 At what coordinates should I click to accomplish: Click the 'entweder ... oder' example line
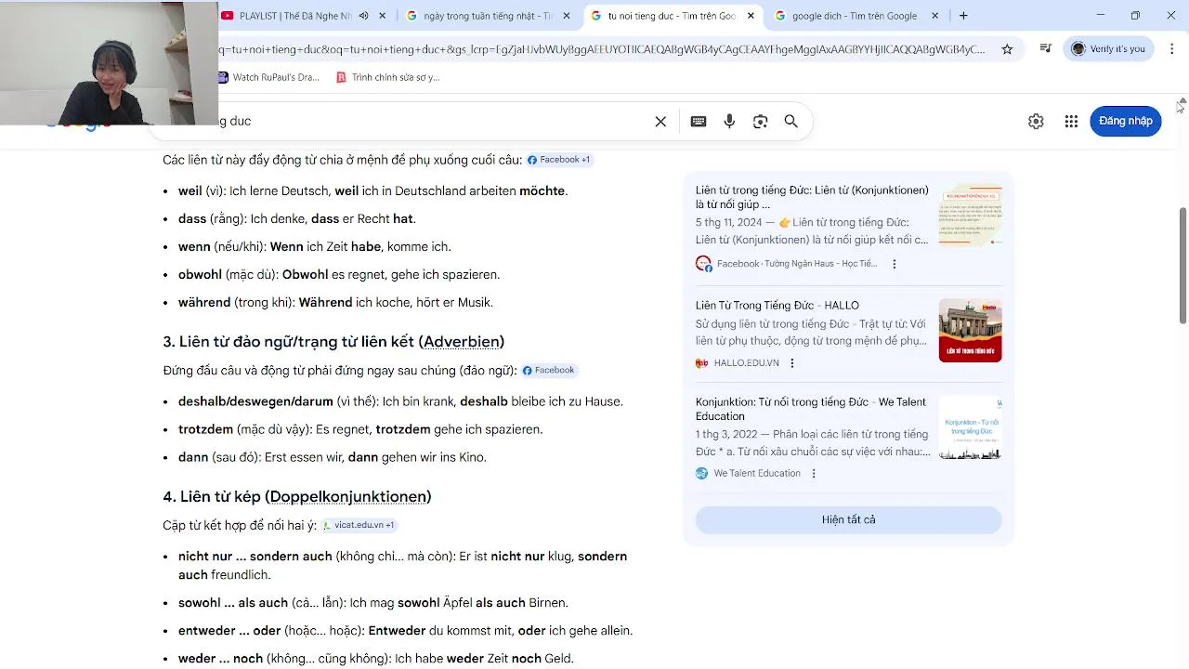point(405,631)
